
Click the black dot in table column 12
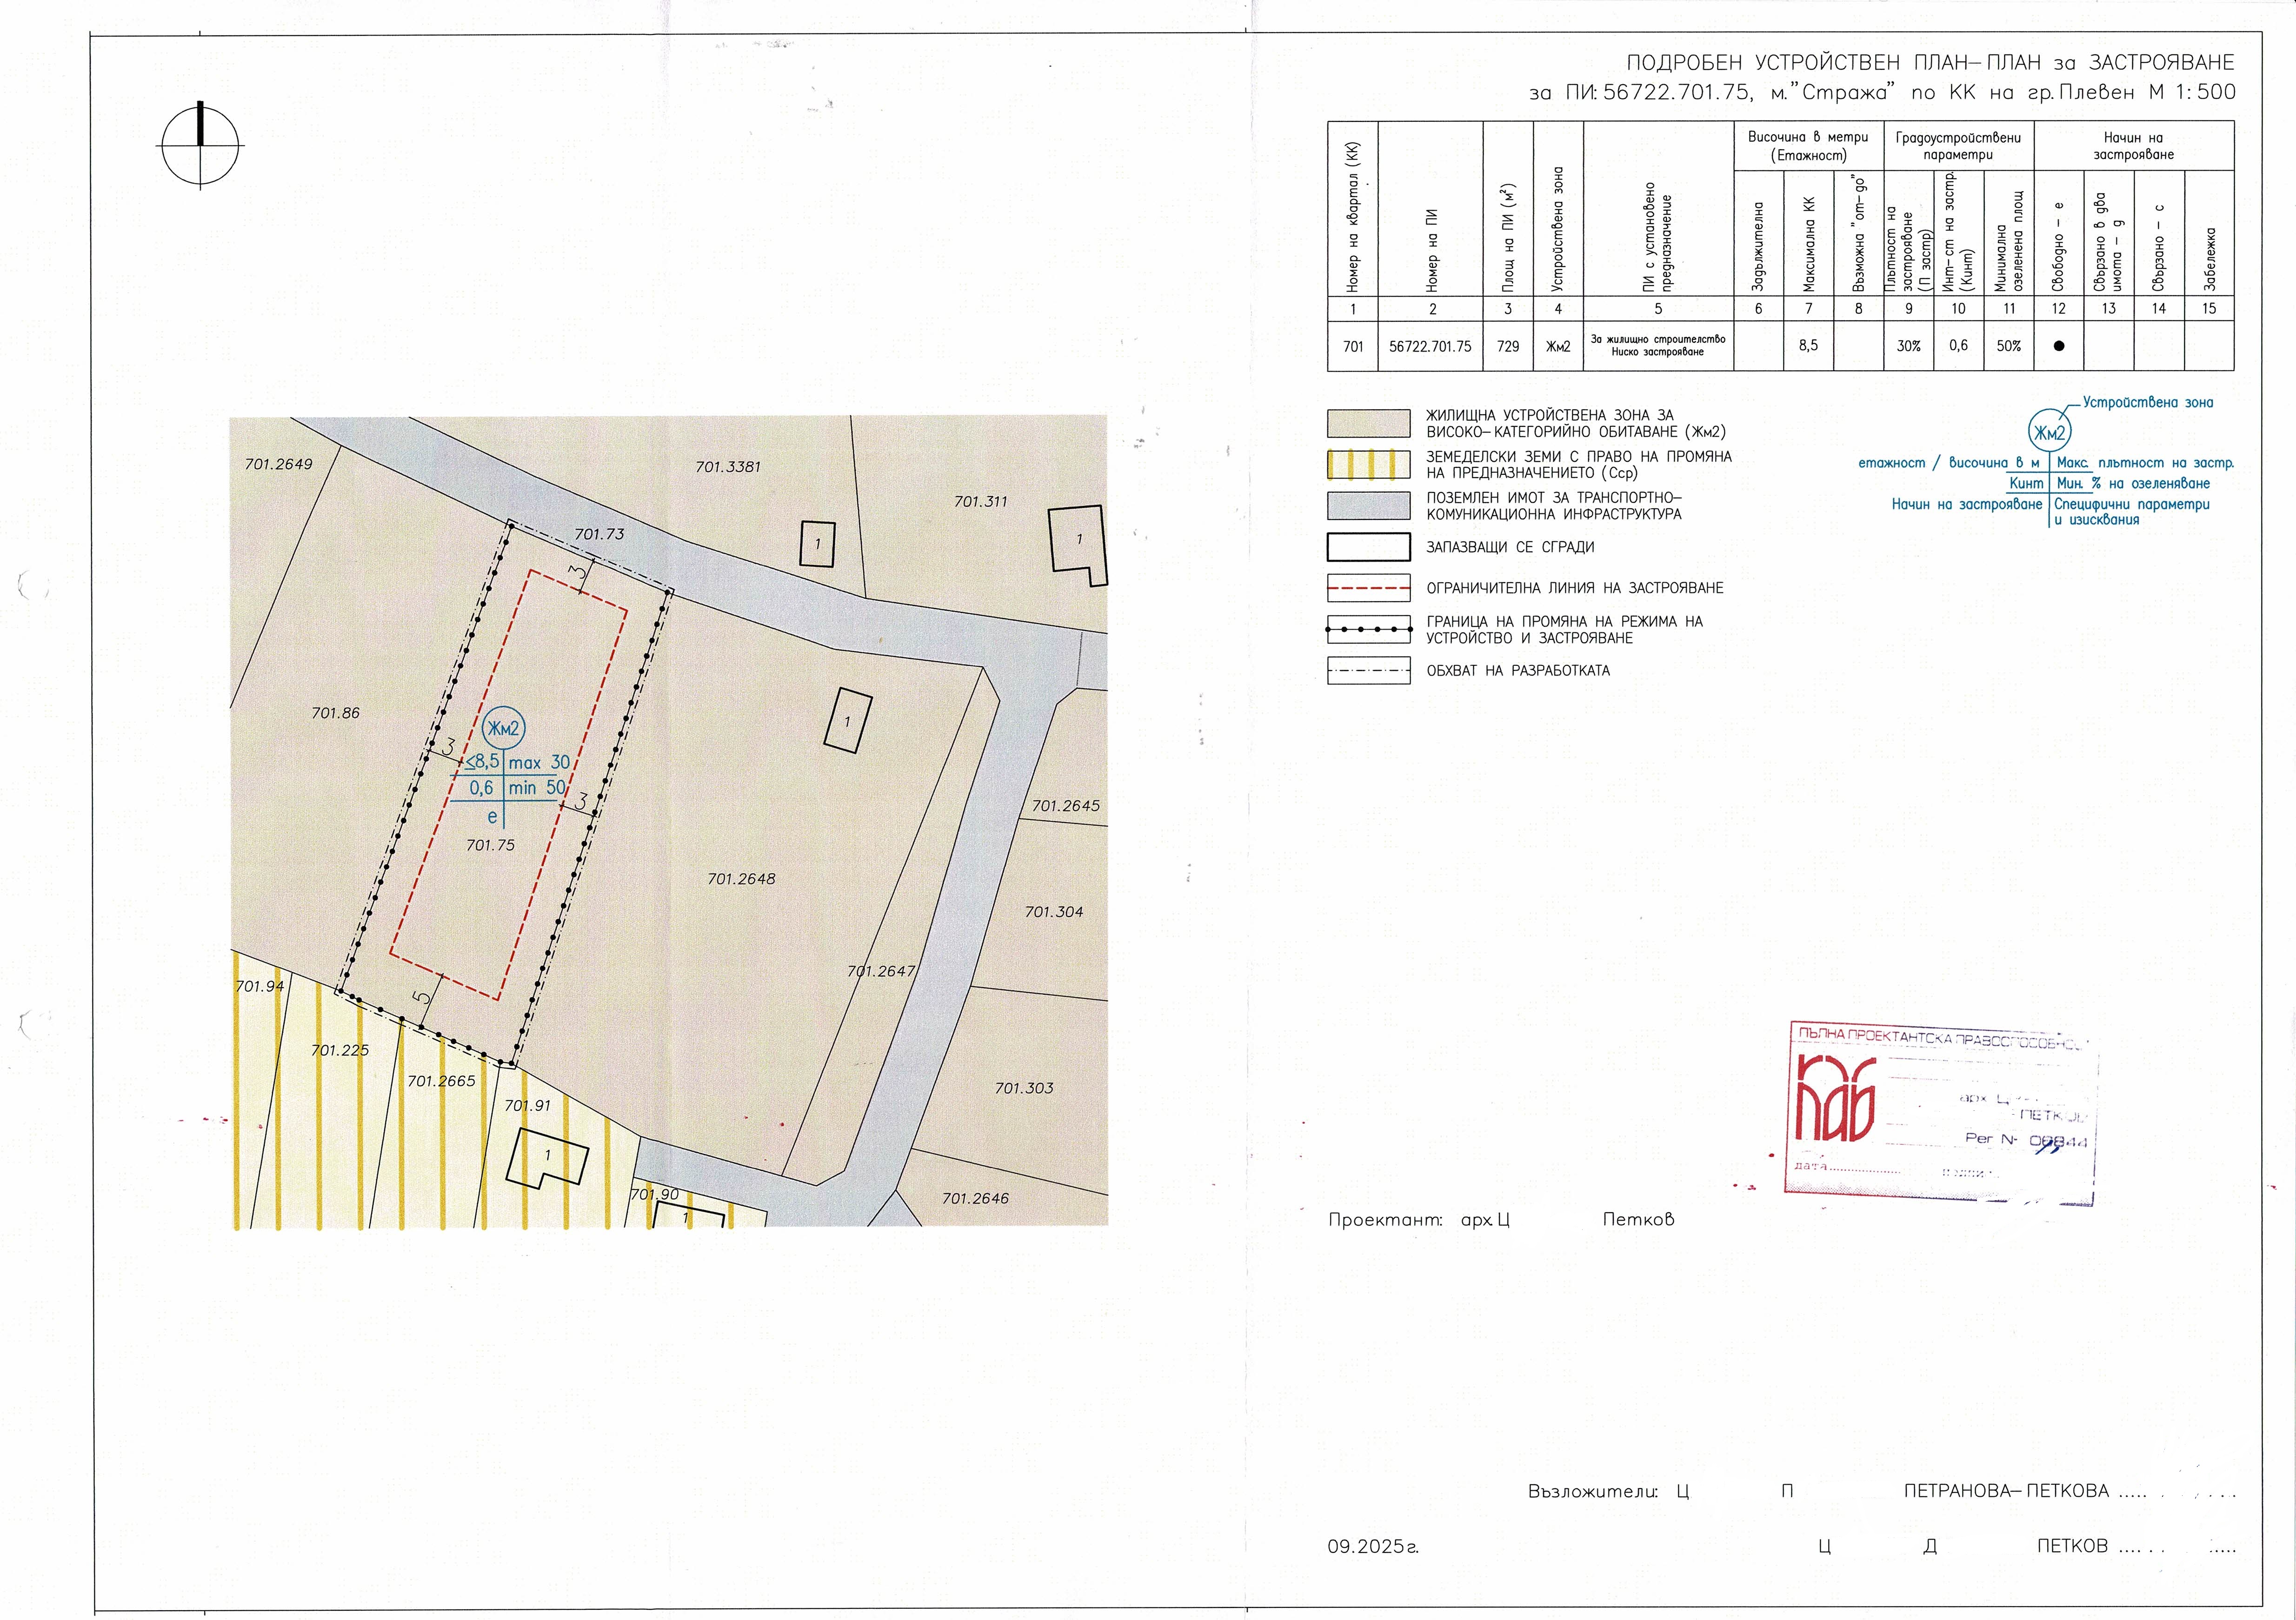coord(2058,346)
